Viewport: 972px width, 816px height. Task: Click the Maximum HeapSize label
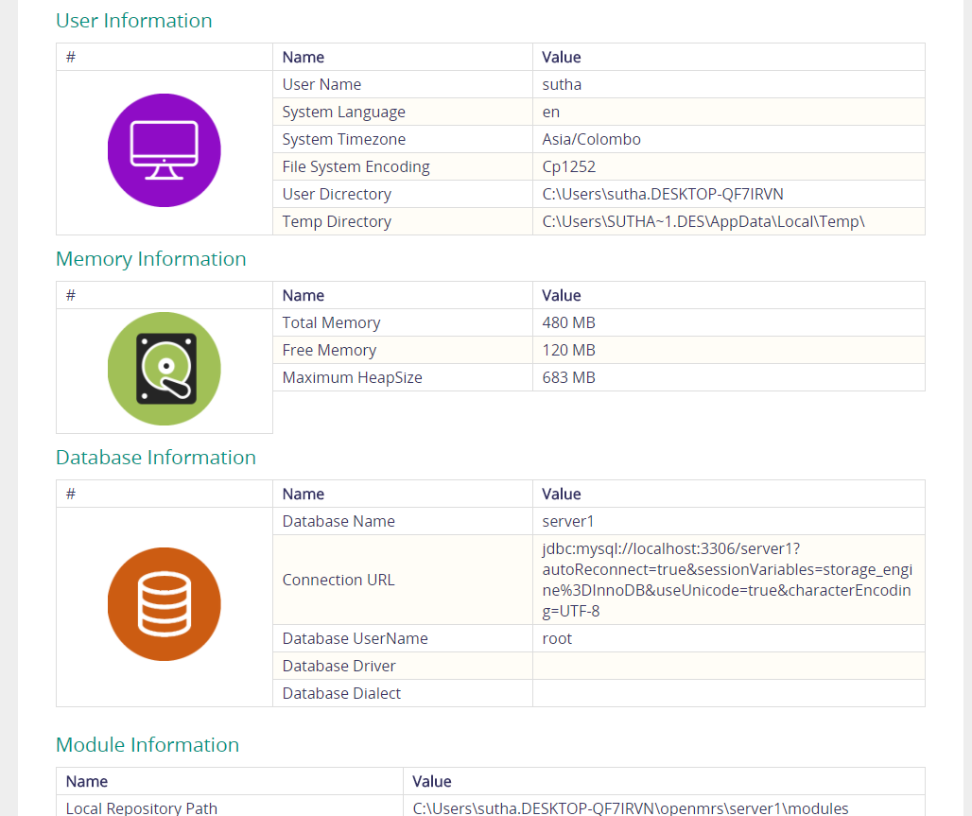(x=352, y=377)
